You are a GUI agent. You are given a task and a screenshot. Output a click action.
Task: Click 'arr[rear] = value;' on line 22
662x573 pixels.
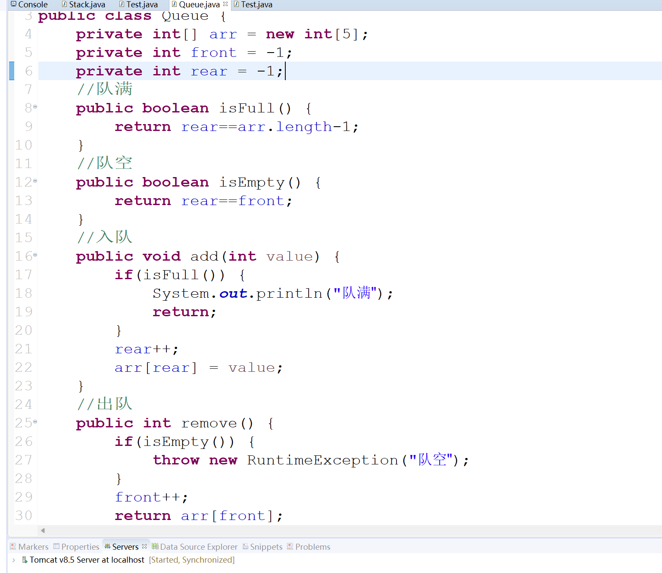pyautogui.click(x=199, y=367)
